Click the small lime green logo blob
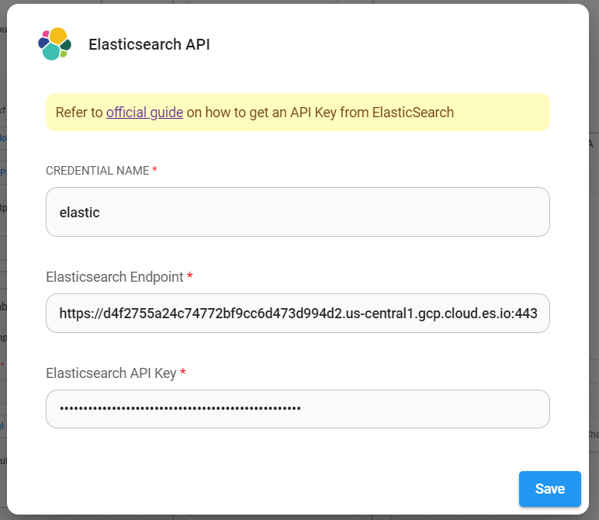The image size is (599, 520). (x=64, y=54)
